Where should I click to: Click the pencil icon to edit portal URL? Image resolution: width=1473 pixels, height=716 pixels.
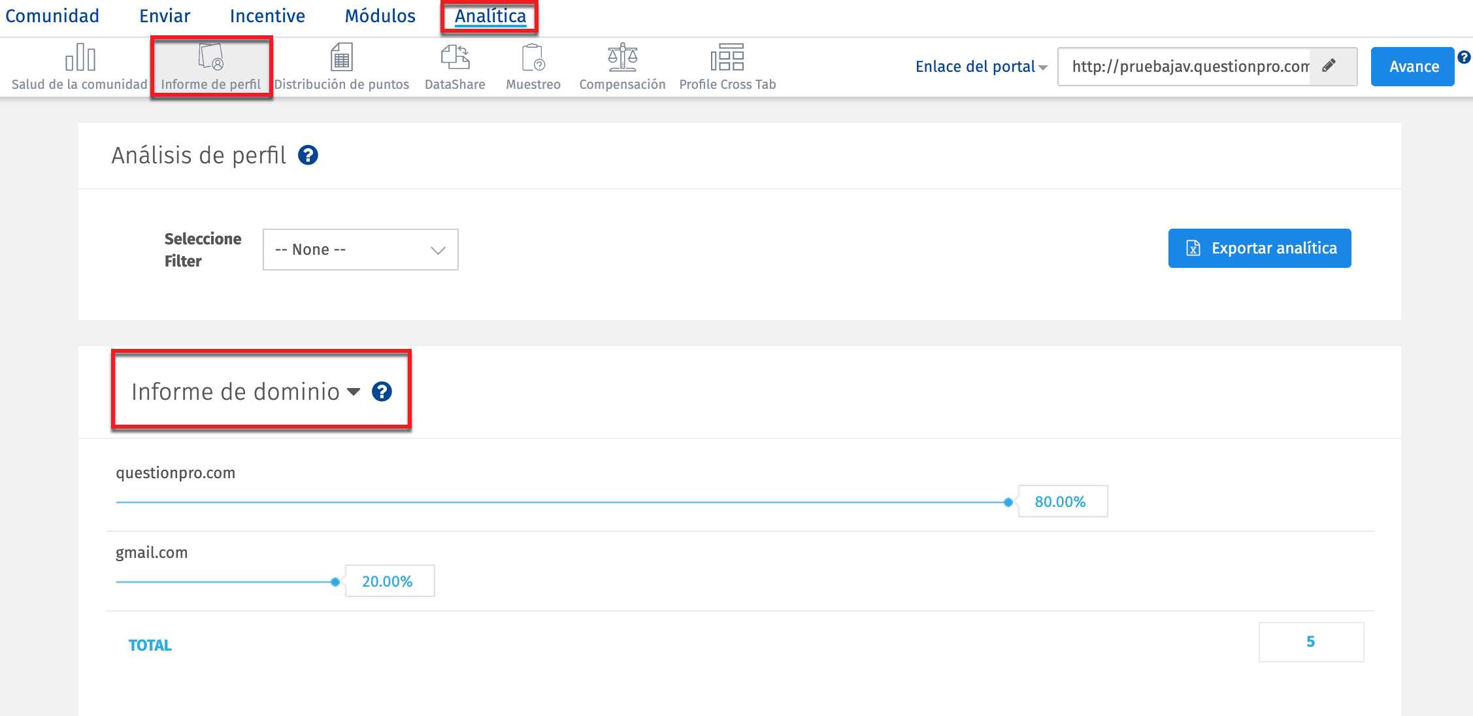(x=1329, y=65)
